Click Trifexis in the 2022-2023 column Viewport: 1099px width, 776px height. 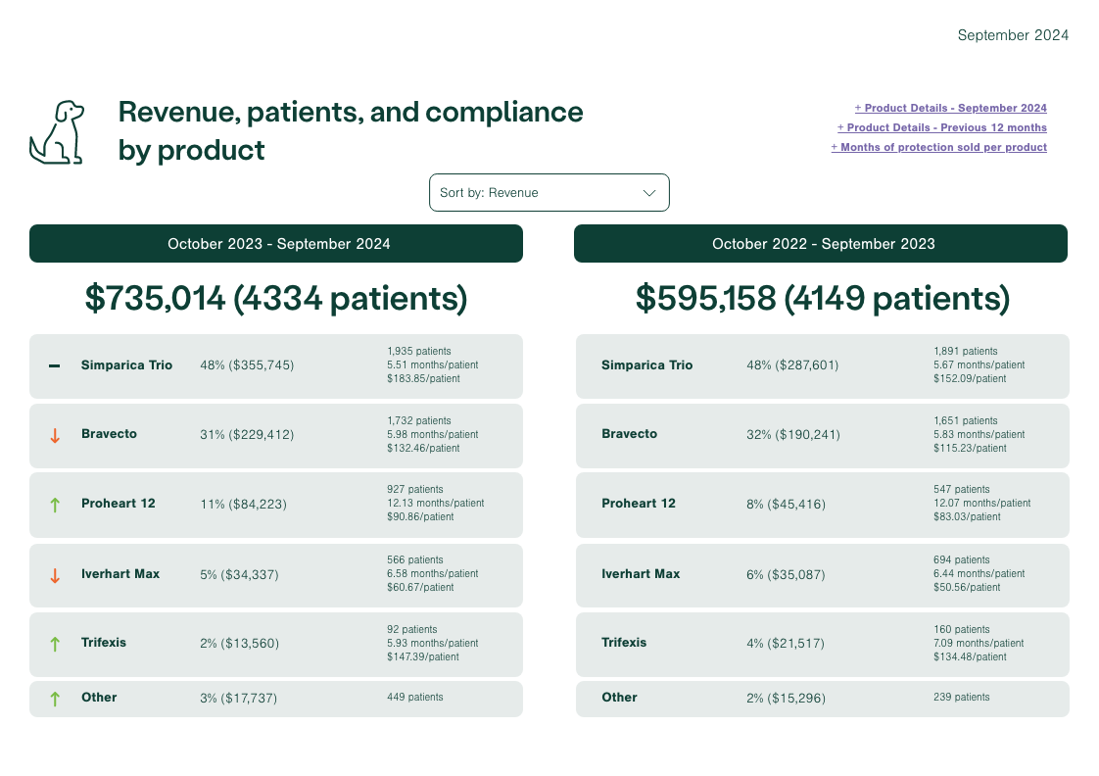coord(624,643)
